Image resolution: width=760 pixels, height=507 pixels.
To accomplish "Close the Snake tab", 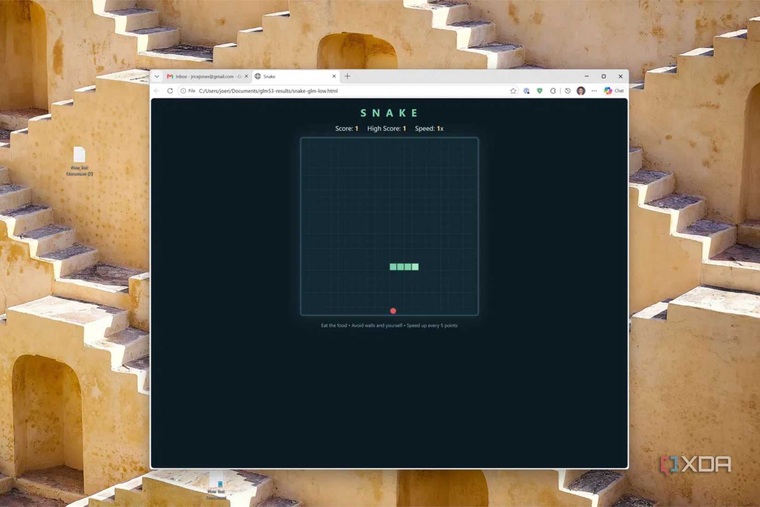I will pyautogui.click(x=334, y=76).
